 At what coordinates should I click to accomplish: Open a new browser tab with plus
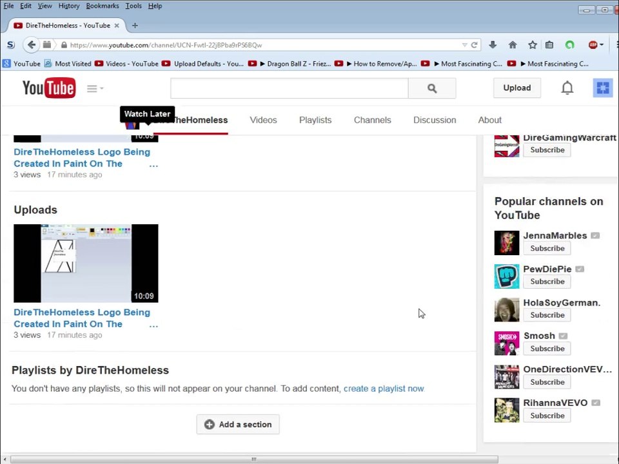135,25
